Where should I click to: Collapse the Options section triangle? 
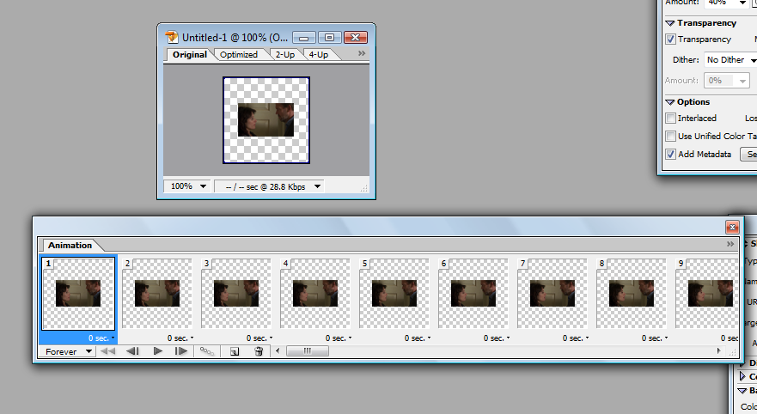670,102
